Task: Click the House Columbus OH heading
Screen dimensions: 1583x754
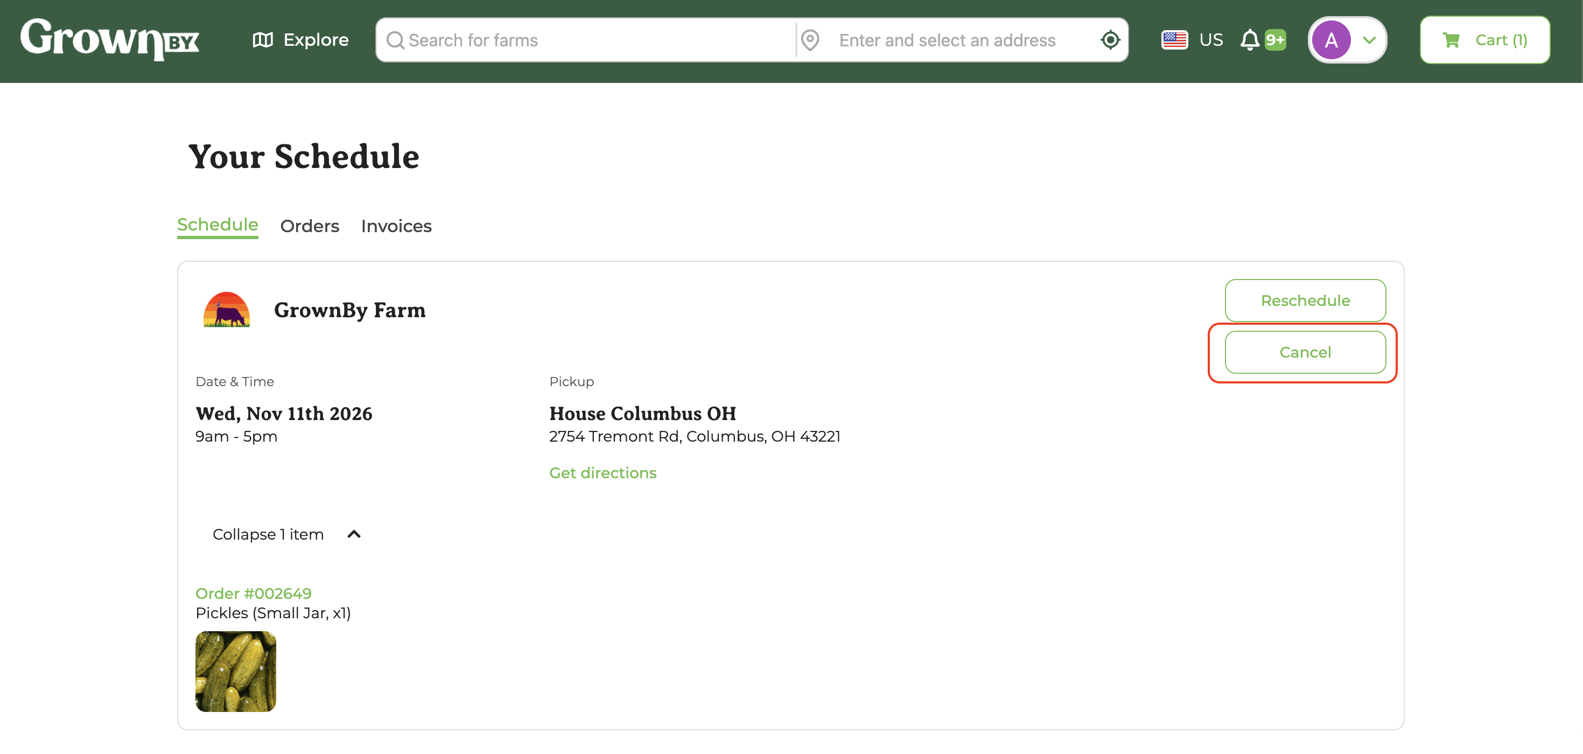Action: coord(642,414)
